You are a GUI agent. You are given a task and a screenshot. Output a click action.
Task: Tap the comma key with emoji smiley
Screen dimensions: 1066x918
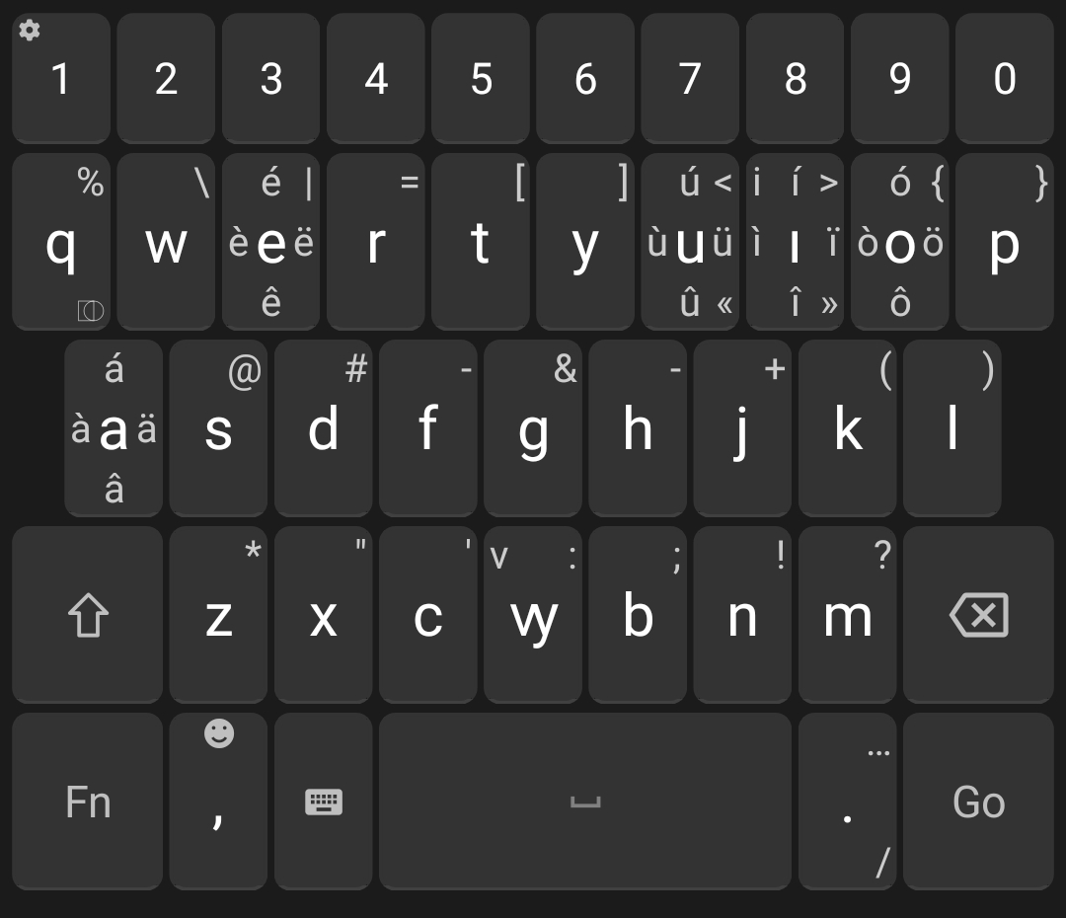218,802
